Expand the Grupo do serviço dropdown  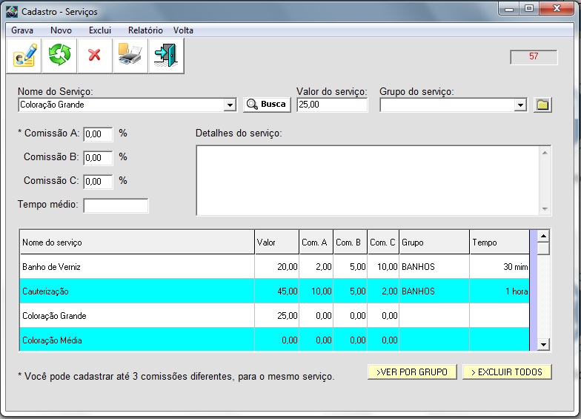pos(521,105)
